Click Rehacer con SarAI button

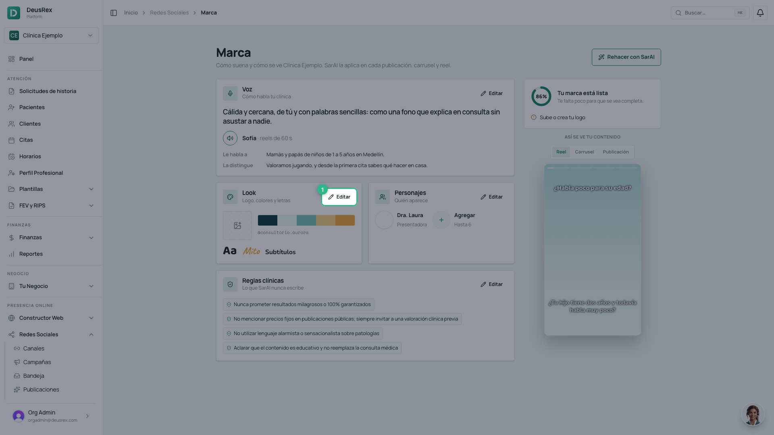[x=626, y=57]
